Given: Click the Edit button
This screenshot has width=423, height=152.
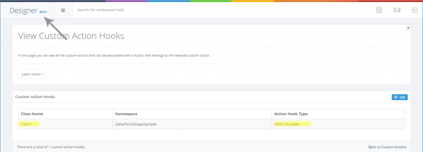Looking at the screenshot, I should click(x=399, y=97).
